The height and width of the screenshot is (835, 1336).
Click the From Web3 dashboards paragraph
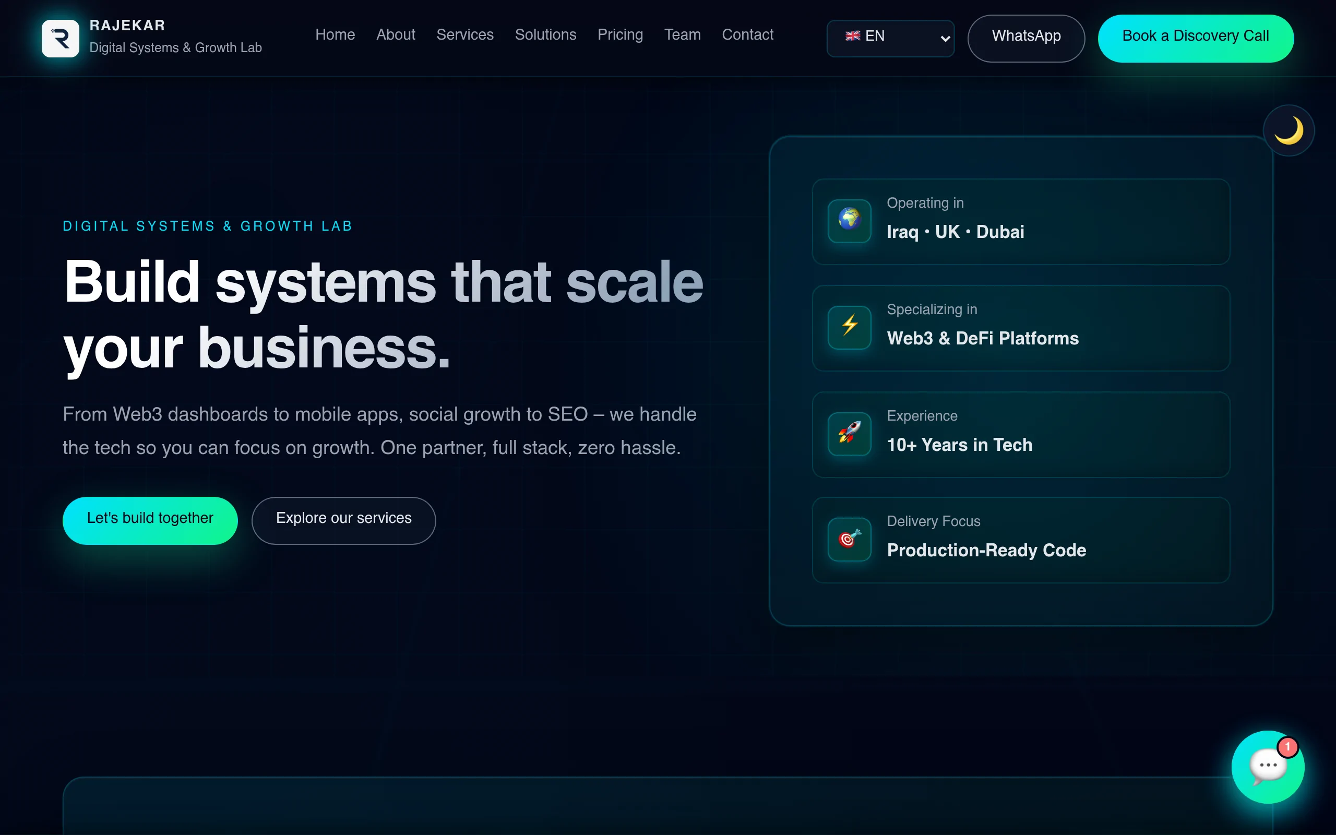point(380,431)
